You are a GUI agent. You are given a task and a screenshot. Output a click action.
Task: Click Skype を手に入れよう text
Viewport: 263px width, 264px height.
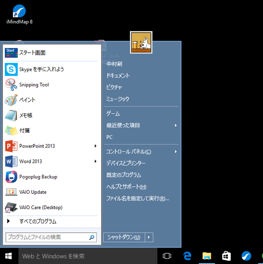[x=42, y=69]
